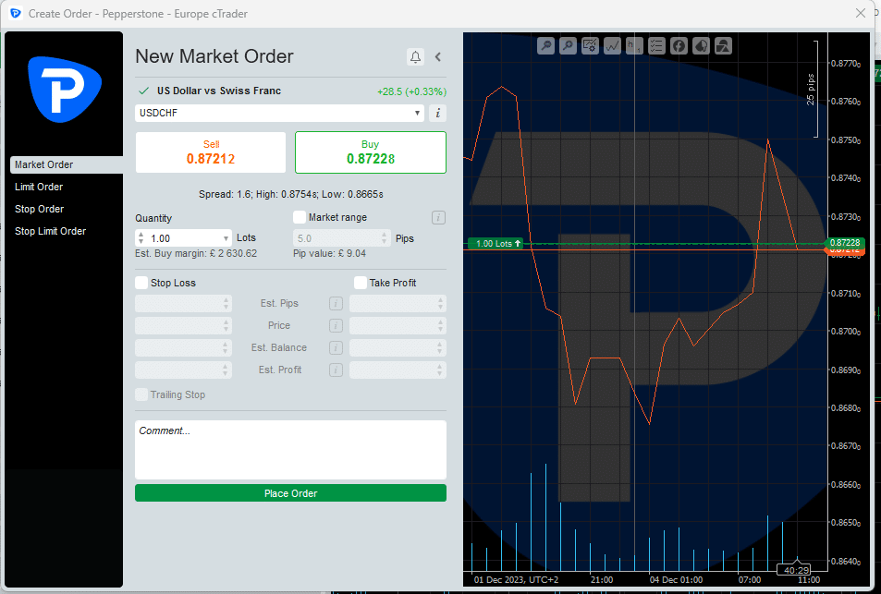Adjust Stop Loss Est. Pips stepper
The image size is (881, 594).
point(226,303)
